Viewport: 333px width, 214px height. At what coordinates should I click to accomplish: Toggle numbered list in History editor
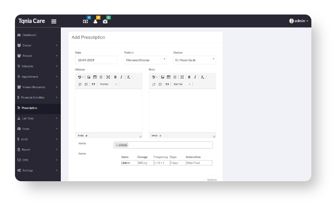tap(80, 84)
